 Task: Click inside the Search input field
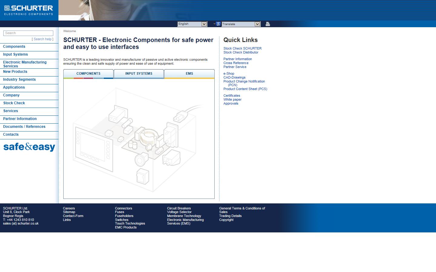(x=28, y=33)
